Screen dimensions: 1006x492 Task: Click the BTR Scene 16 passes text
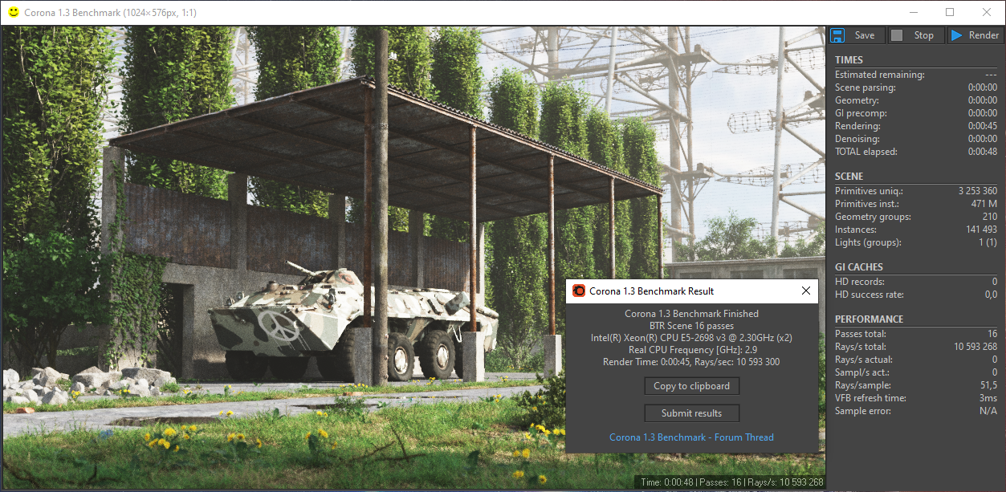click(x=691, y=326)
